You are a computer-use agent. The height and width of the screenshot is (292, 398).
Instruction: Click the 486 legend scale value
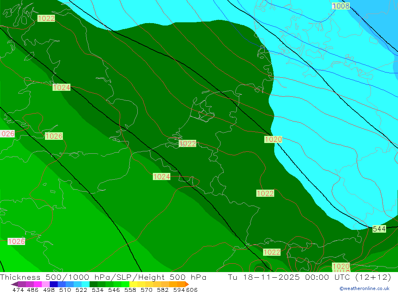(x=33, y=290)
